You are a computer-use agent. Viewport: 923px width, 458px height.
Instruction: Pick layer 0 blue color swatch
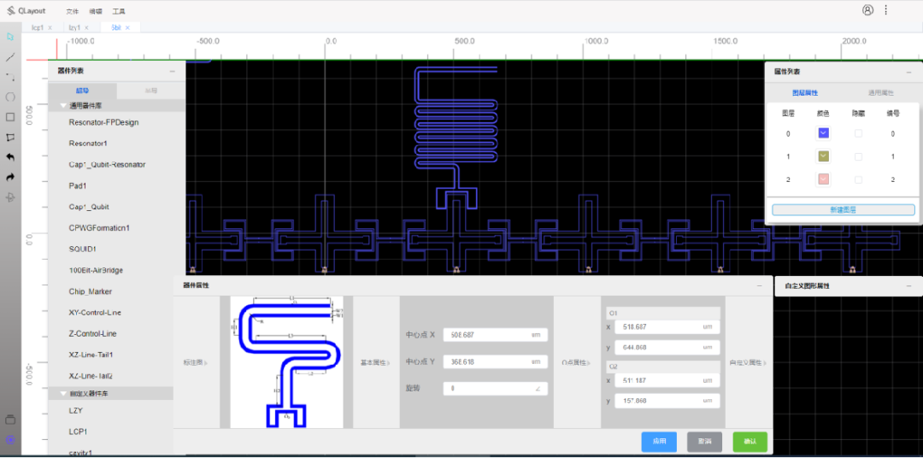pos(824,133)
